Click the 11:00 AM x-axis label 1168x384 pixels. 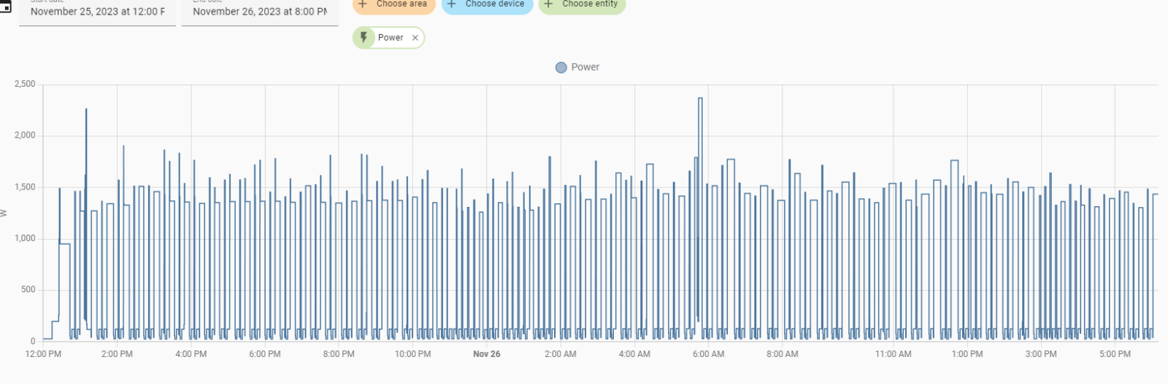pos(894,354)
